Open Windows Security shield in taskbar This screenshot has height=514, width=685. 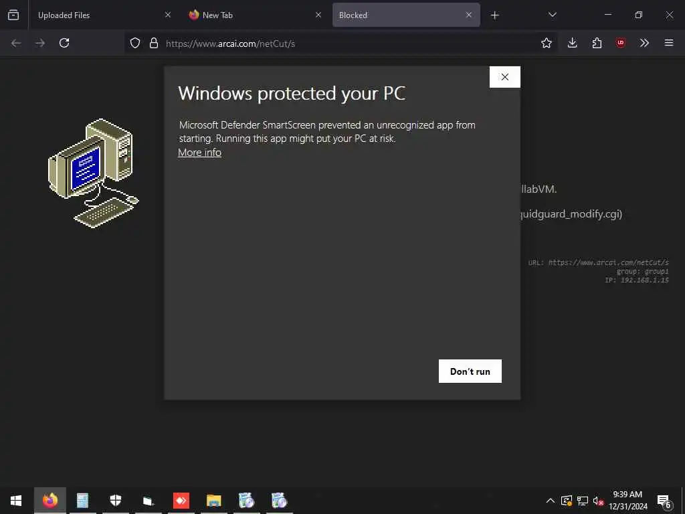(115, 501)
